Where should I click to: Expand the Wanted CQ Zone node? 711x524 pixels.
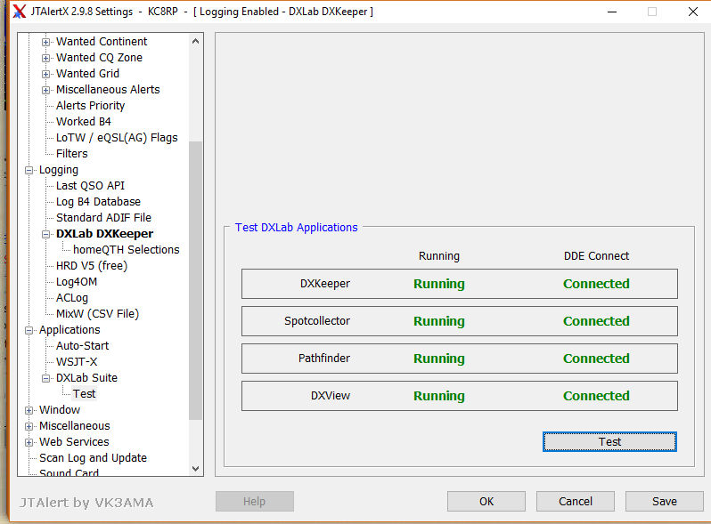[x=46, y=58]
